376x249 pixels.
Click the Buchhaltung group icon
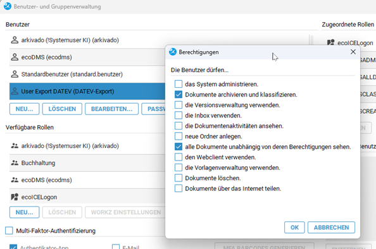coord(15,163)
